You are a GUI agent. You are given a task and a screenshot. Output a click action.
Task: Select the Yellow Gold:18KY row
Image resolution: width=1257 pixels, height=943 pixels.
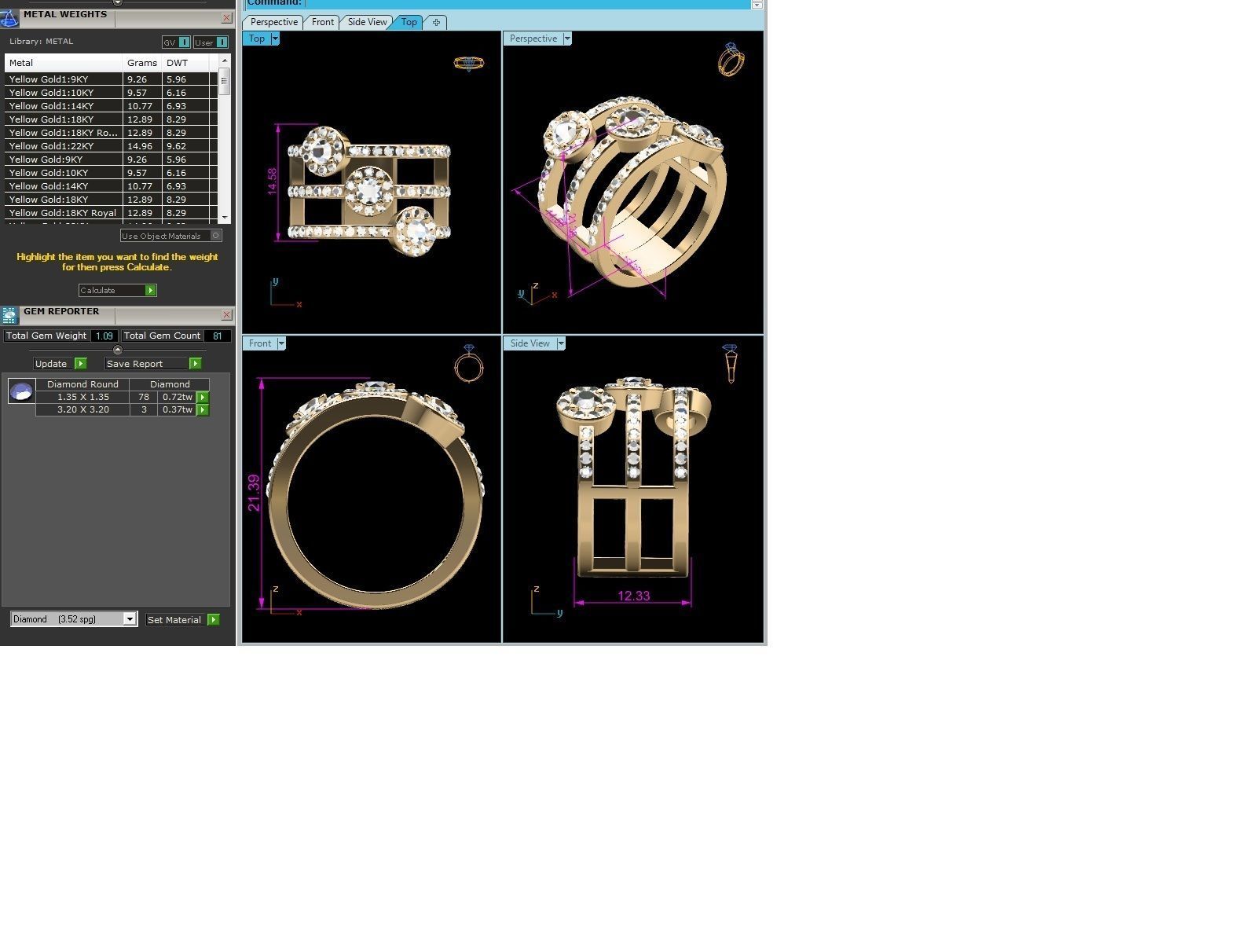click(x=111, y=200)
